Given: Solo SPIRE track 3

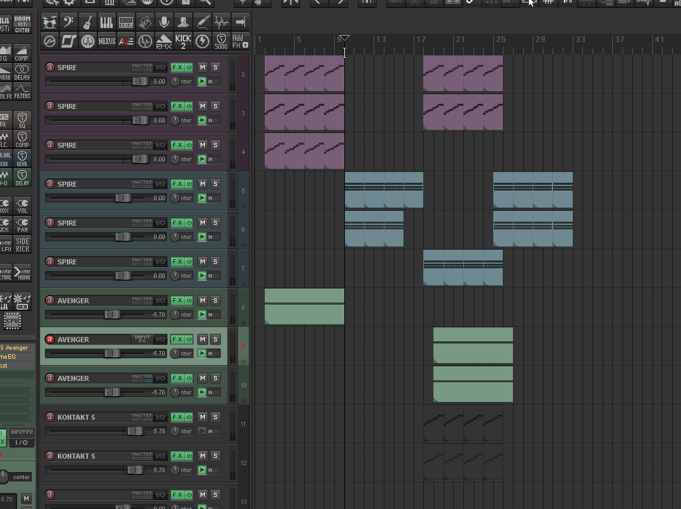Looking at the screenshot, I should 215,106.
